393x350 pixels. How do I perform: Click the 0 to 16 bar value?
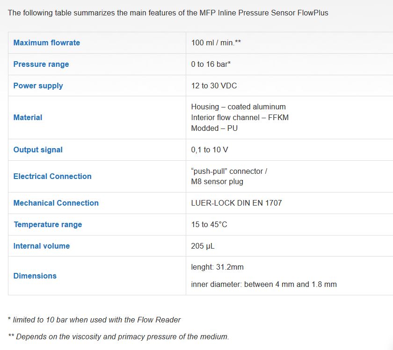coord(211,64)
